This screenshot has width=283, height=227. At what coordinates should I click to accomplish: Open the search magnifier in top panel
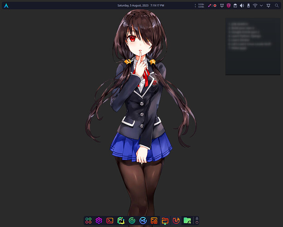[x=277, y=5]
